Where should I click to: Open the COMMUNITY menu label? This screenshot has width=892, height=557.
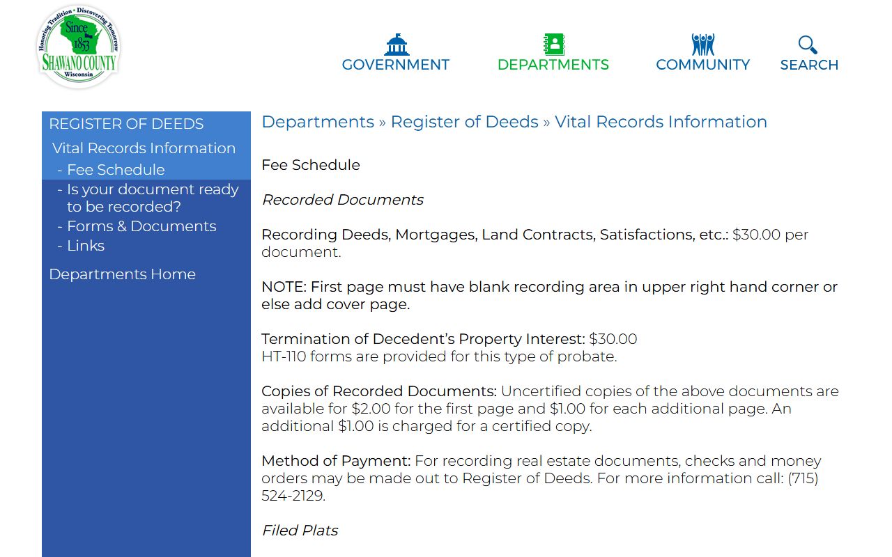(703, 65)
